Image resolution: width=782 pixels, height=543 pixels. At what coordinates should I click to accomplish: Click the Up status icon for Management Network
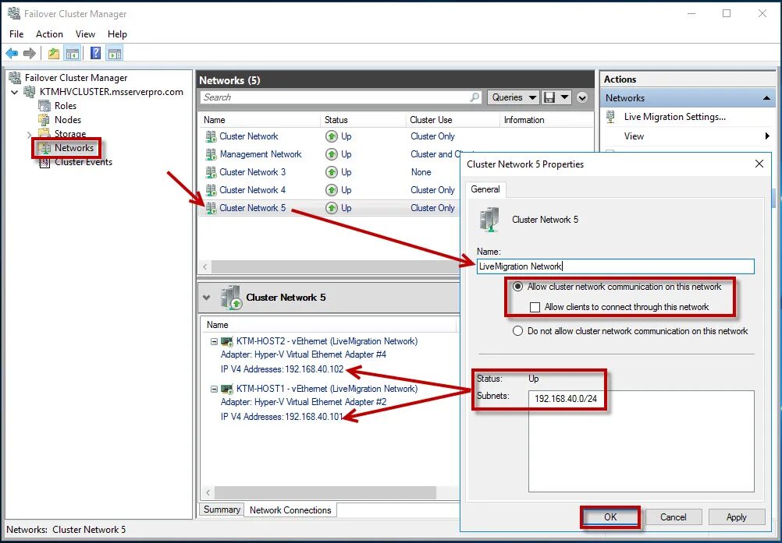331,154
